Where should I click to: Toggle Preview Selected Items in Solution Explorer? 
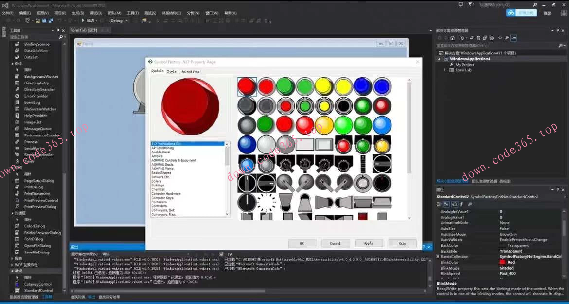click(514, 38)
